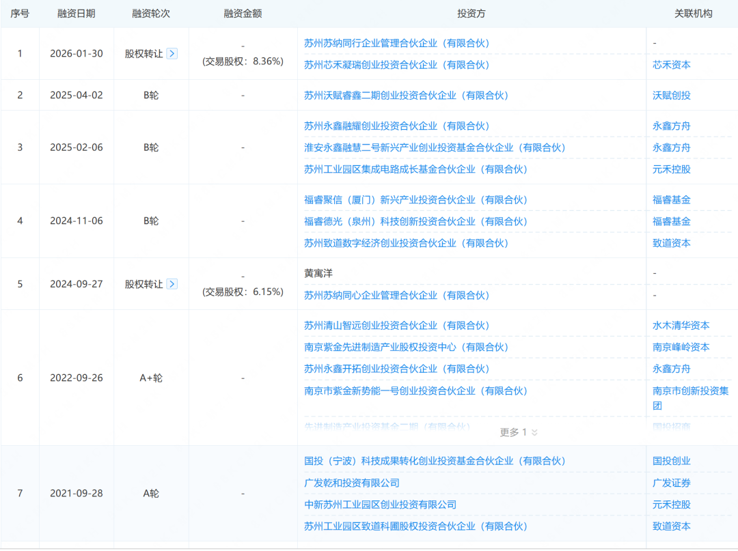Open investor 苏州苏纳同行企业管理合伙企业
Screen dimensions: 738x551
coord(397,43)
